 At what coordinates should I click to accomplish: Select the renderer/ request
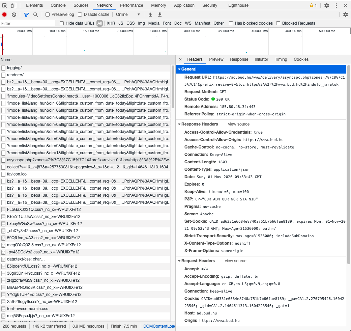coord(85,75)
